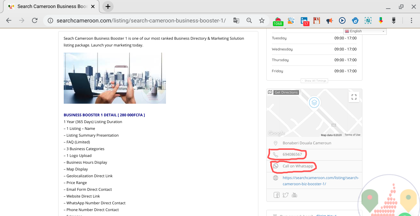Open the Call on Whatsapp link
Screen dimensions: 420x216
pyautogui.click(x=298, y=166)
